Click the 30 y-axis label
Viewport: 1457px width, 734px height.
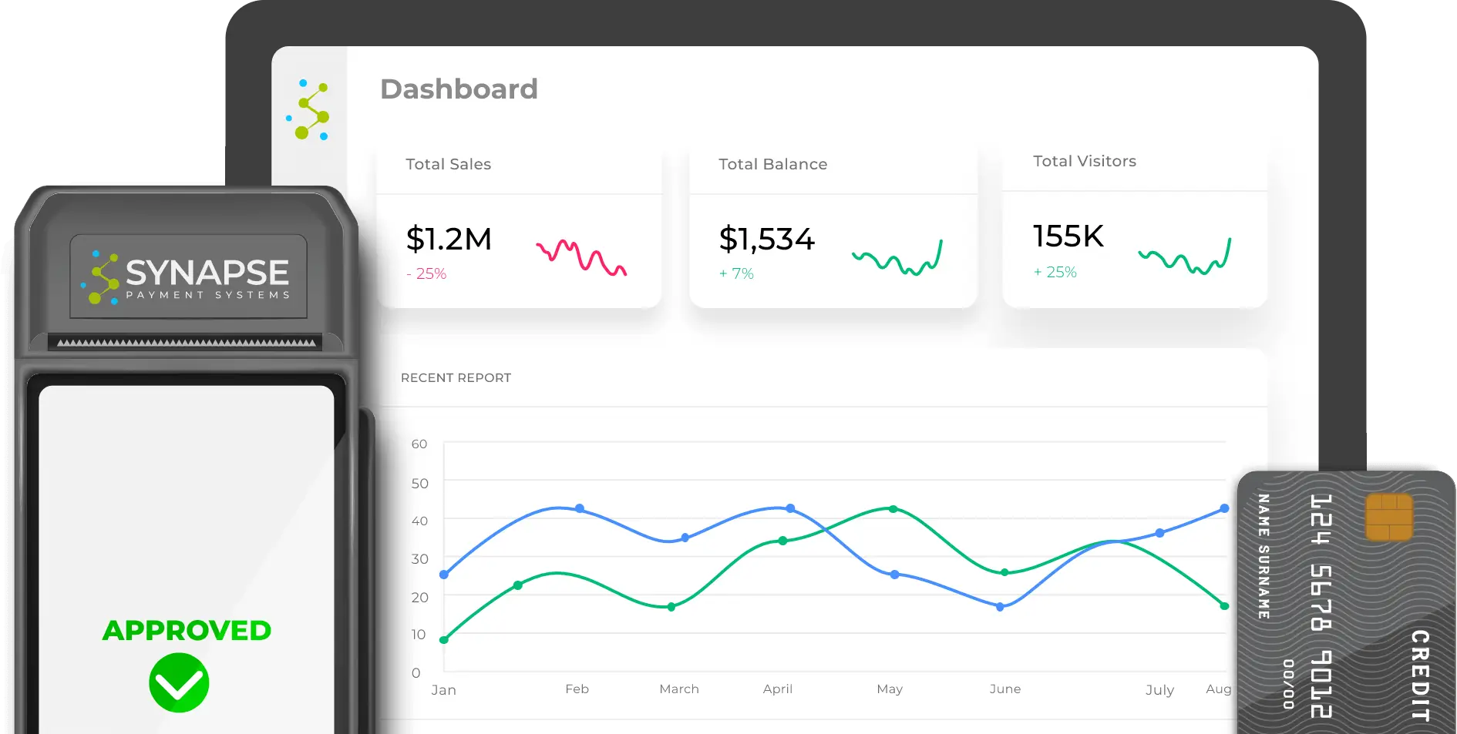pyautogui.click(x=419, y=558)
